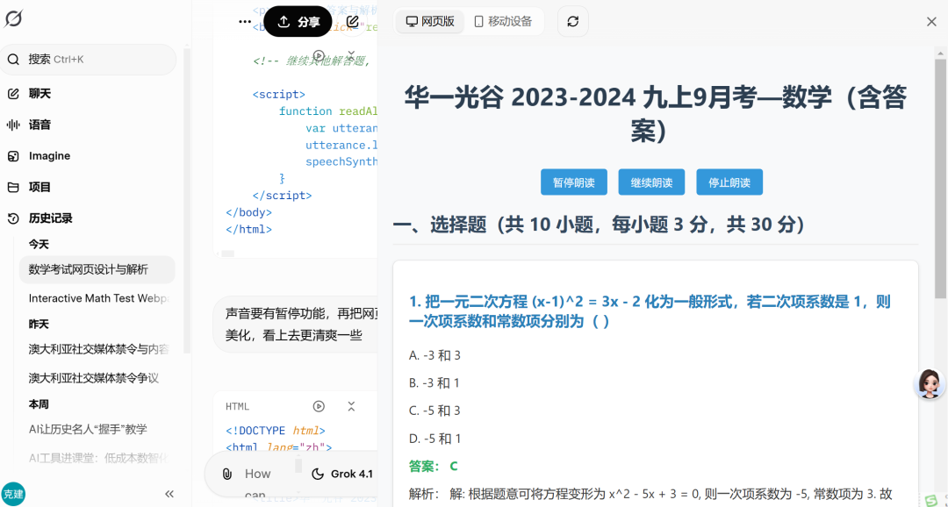Open the Interactive Math Test history chat

[97, 298]
